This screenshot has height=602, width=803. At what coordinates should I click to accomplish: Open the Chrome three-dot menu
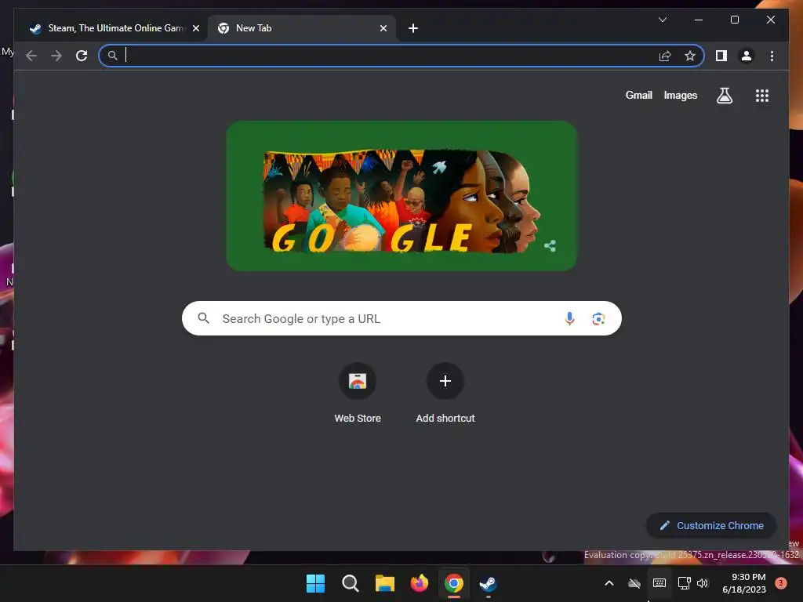pos(772,56)
